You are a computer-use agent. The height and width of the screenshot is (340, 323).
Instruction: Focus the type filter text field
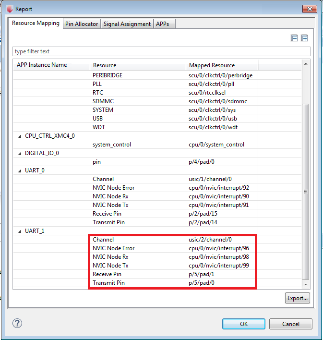coord(161,51)
